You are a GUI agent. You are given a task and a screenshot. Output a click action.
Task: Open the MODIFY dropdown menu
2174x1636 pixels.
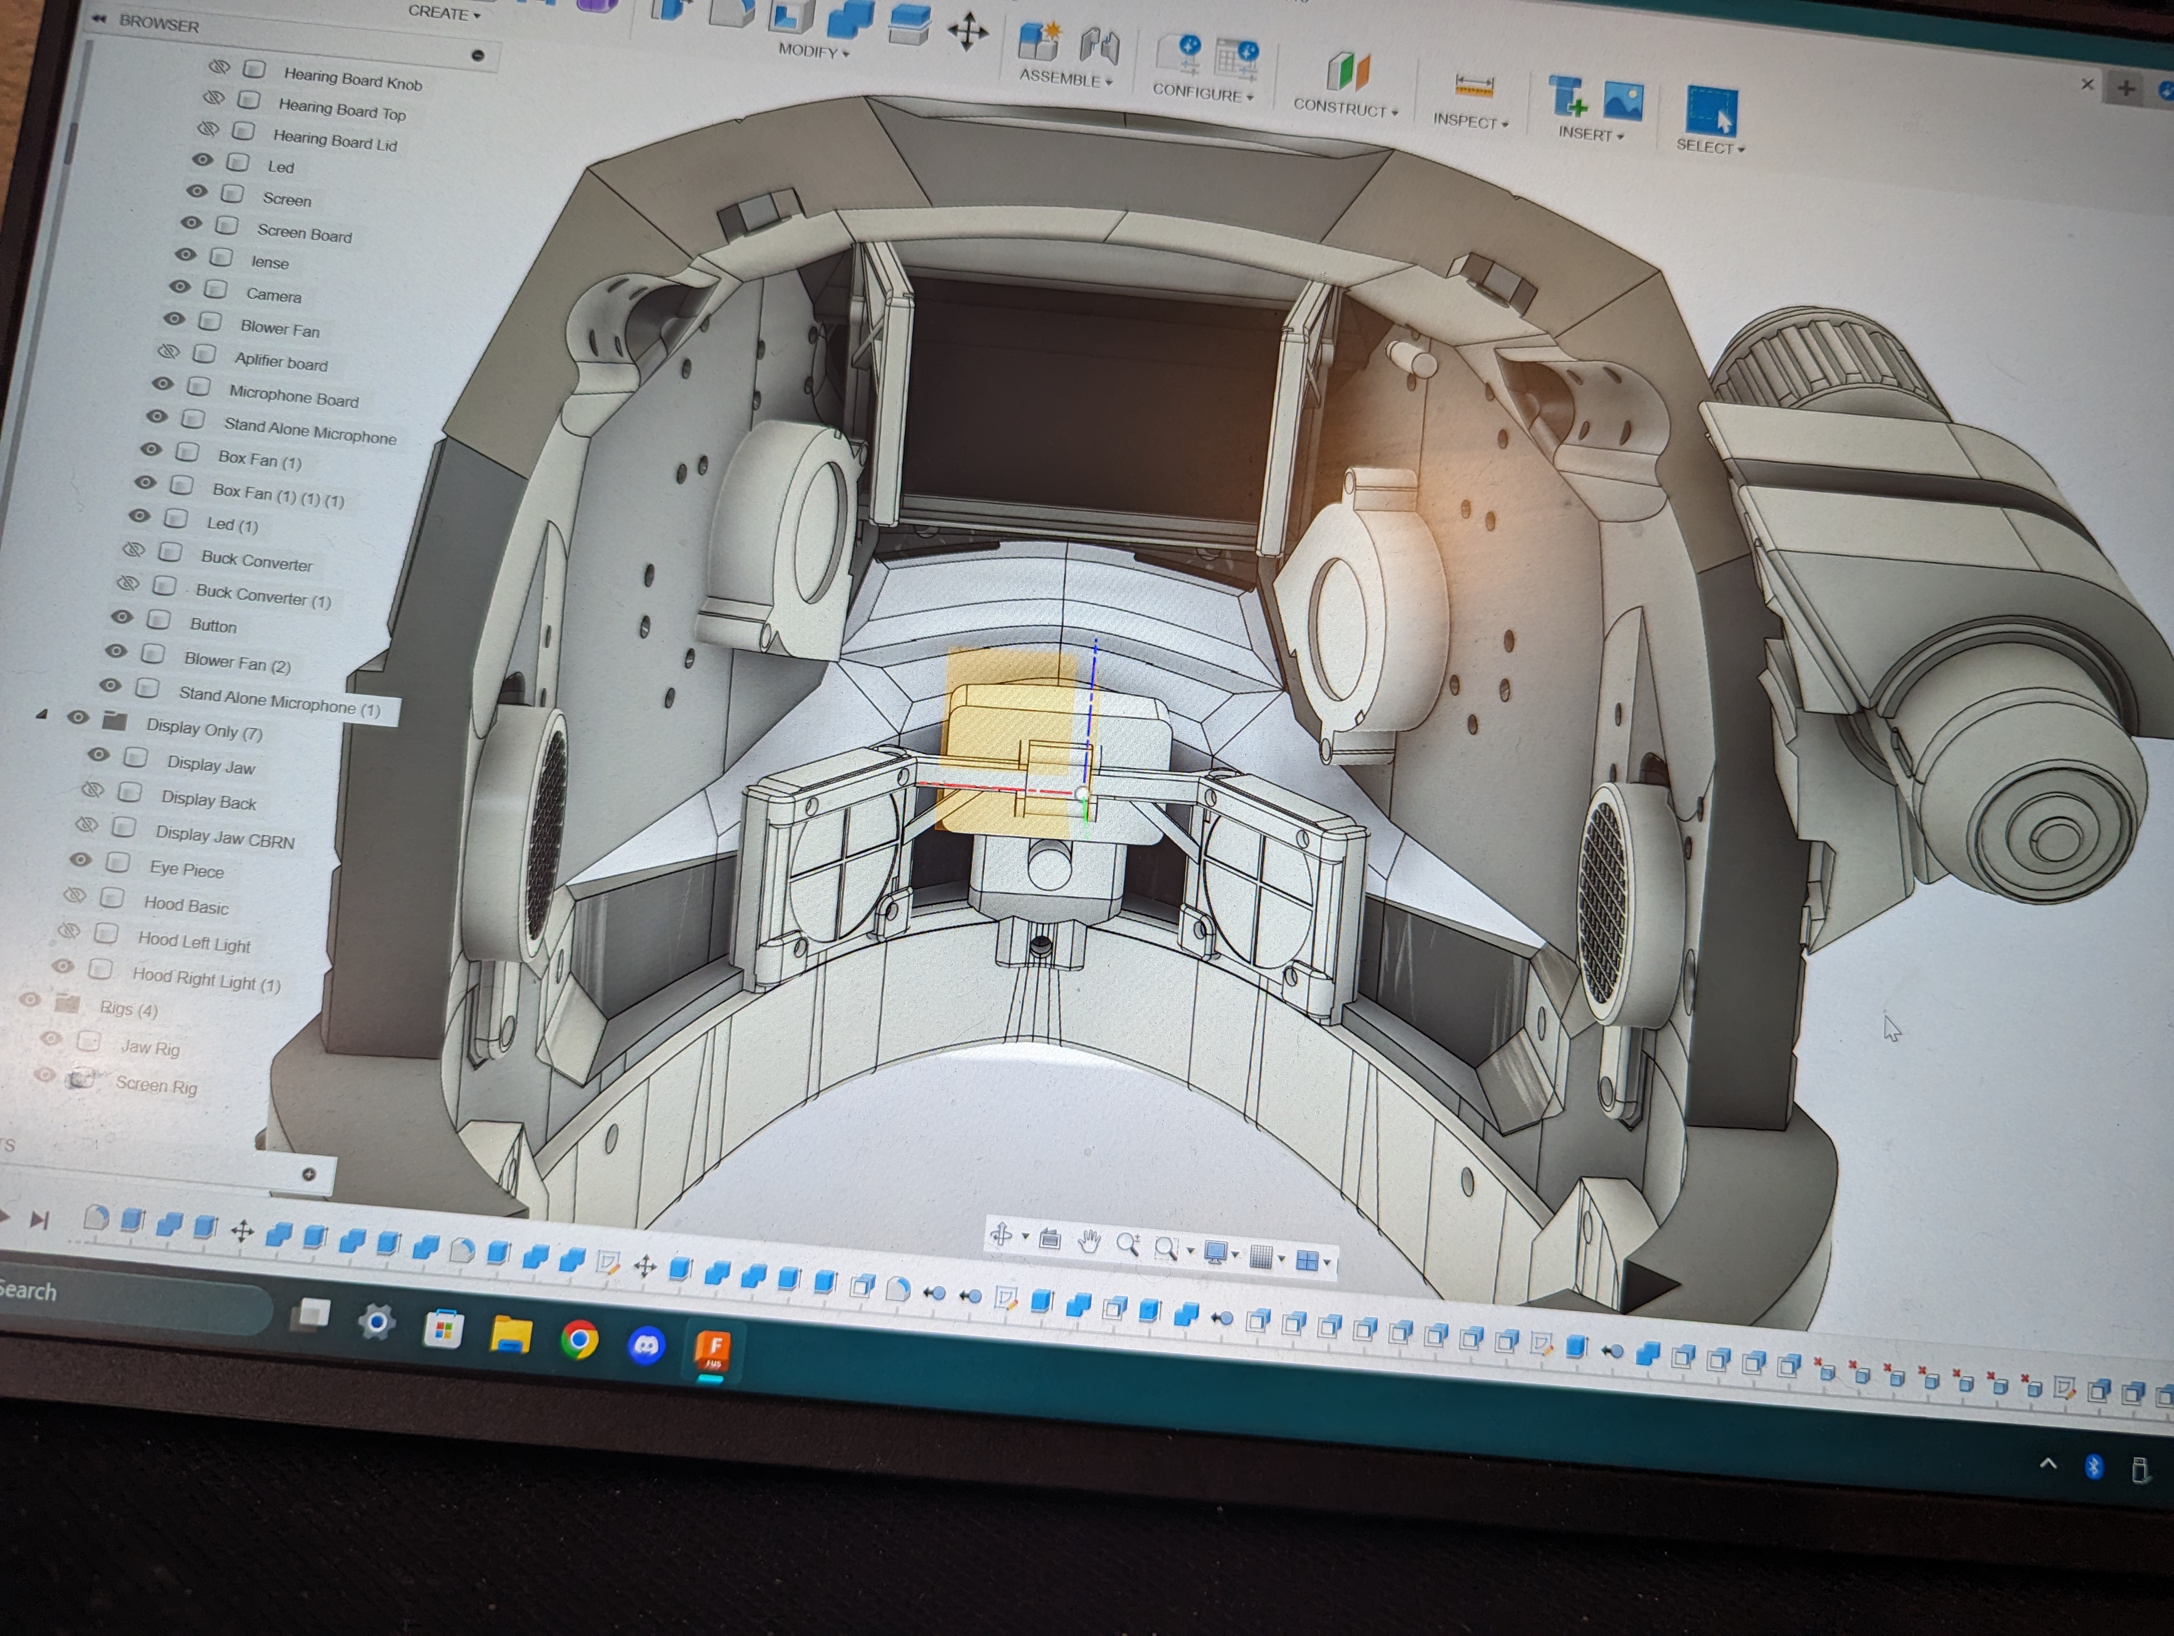tap(814, 50)
